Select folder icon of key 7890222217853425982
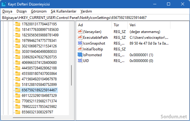This screenshot has height=121, width=190. [x=18, y=107]
